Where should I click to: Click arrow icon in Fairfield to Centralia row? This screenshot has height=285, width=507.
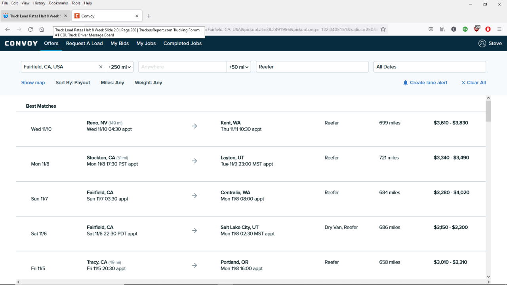(x=194, y=196)
